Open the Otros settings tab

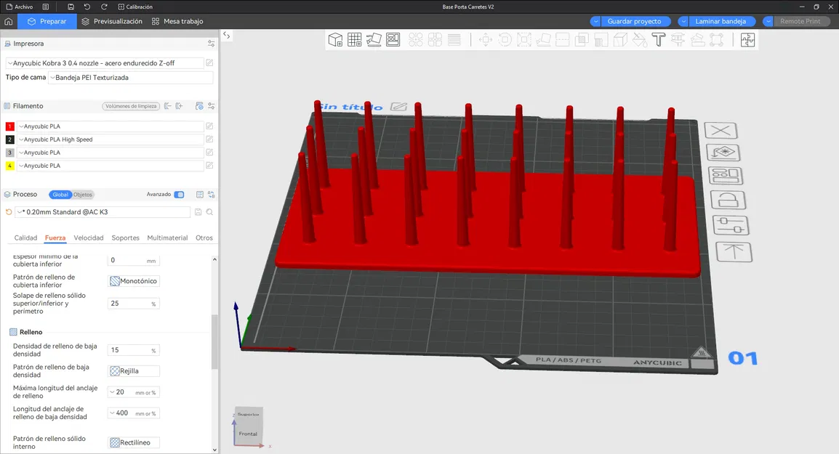point(204,238)
